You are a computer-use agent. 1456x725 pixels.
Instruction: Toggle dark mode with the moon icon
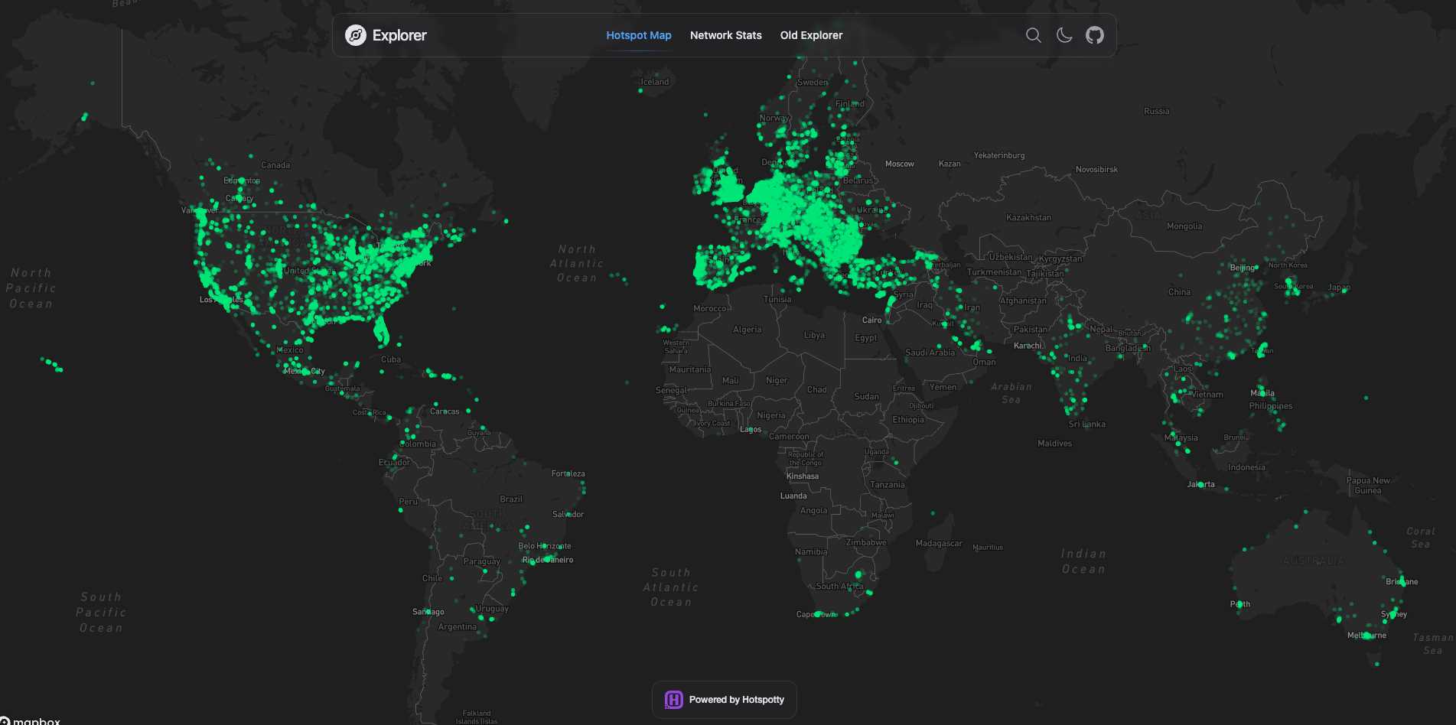(1063, 35)
